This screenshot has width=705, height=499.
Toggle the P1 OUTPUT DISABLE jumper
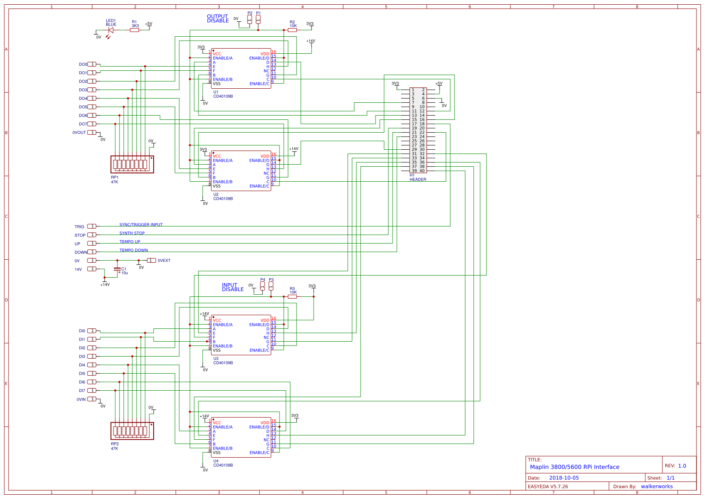[259, 18]
